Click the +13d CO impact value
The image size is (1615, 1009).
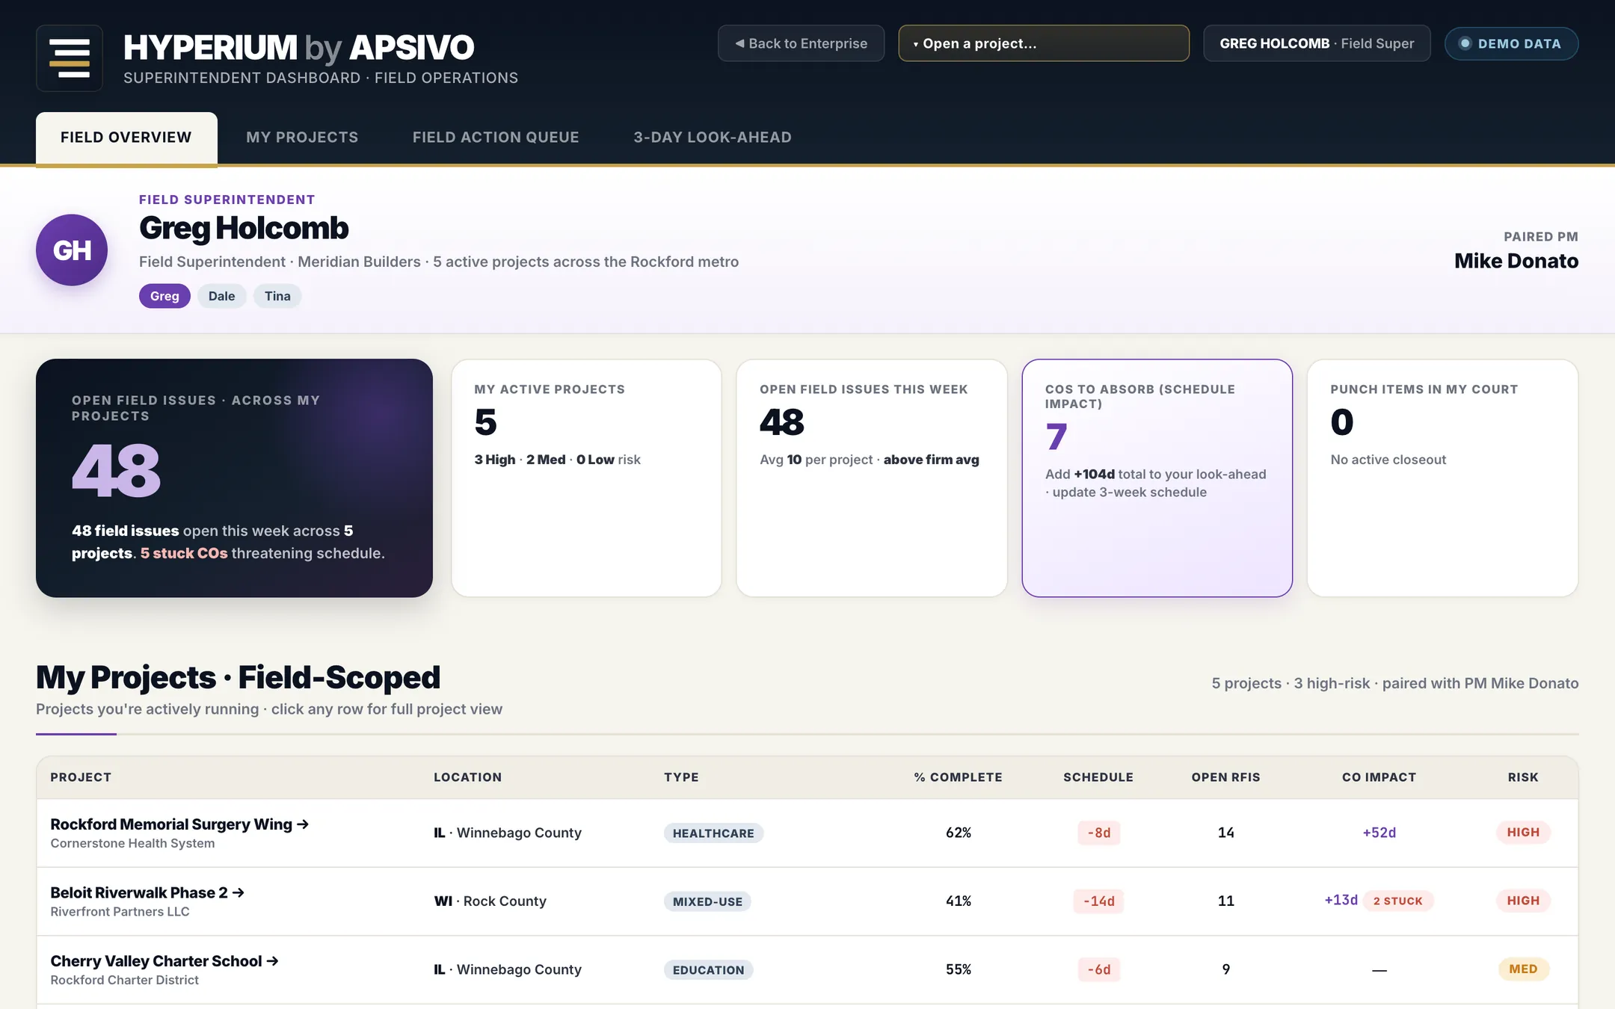[x=1341, y=900]
